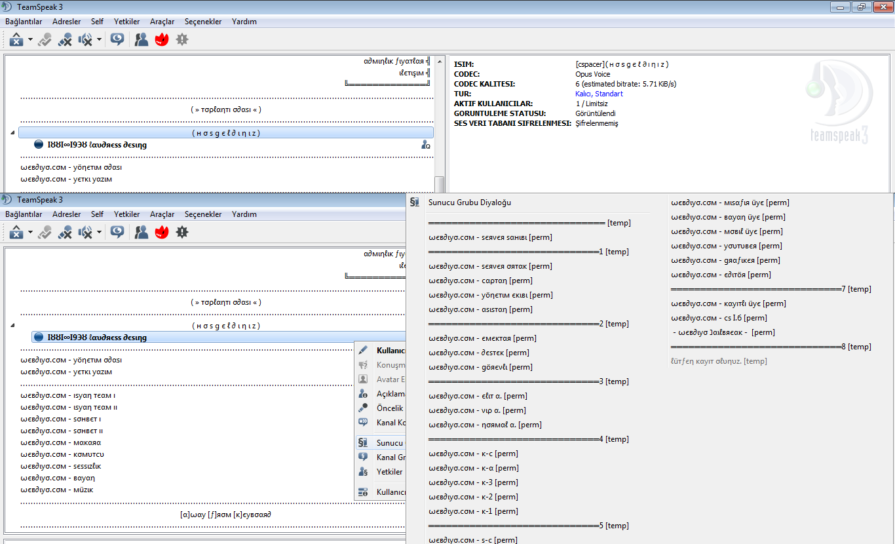Open disconnect dropdown arrow in top window toolbar
Viewport: 895px width, 544px height.
30,40
